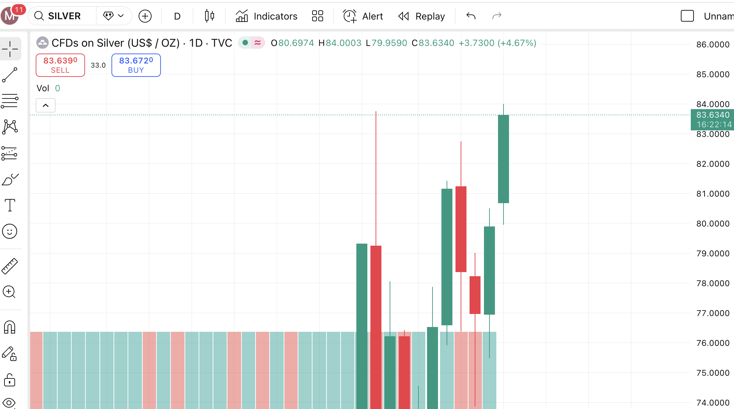Collapse the indicator legend chevron
The image size is (734, 409).
(x=46, y=105)
